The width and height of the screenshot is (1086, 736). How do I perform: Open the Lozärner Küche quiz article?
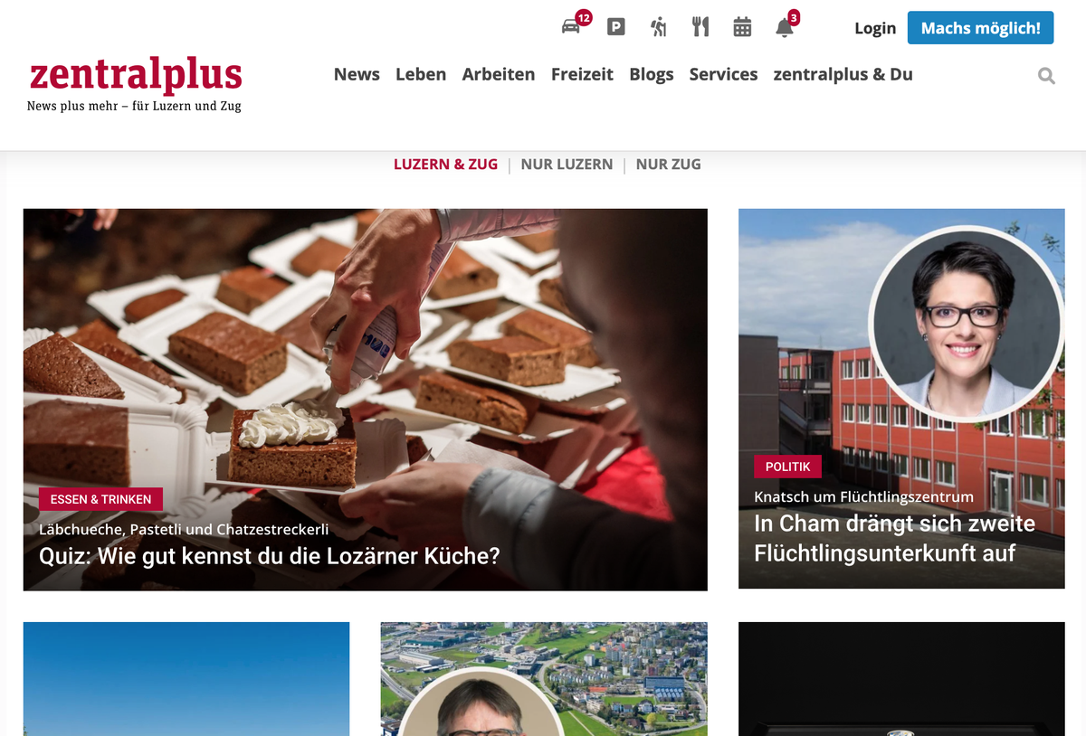click(270, 555)
